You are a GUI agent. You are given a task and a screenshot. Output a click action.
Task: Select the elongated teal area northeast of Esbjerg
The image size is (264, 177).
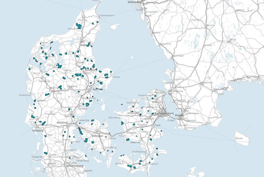pos(44,123)
